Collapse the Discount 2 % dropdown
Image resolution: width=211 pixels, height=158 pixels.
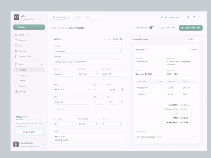[65, 124]
